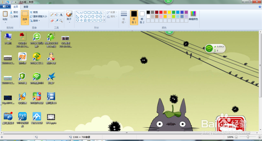The height and width of the screenshot is (141, 262).
Task: Expand the shapes gallery More arrow
Action: (104, 20)
